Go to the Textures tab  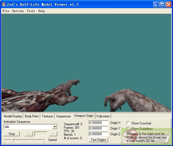[x=47, y=116]
